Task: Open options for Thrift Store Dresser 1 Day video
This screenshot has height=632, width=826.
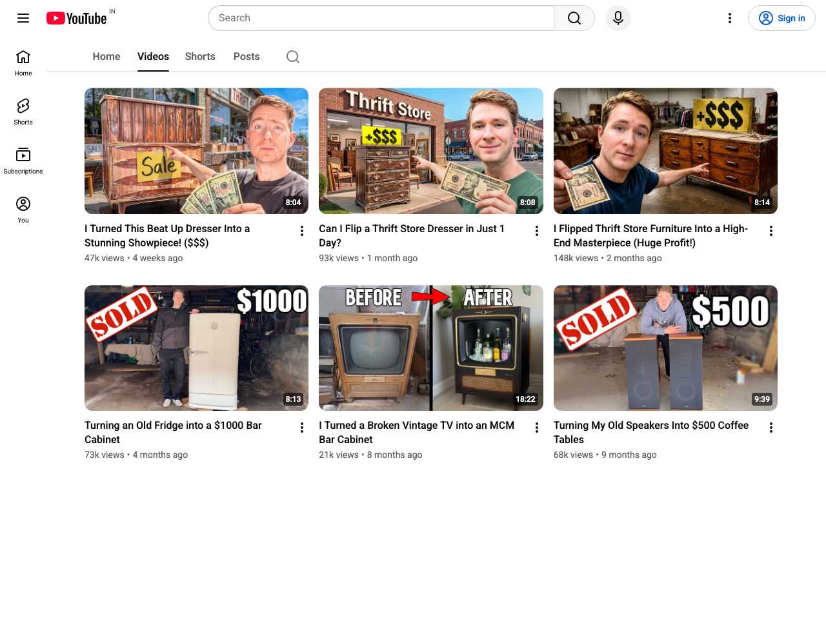Action: (537, 231)
